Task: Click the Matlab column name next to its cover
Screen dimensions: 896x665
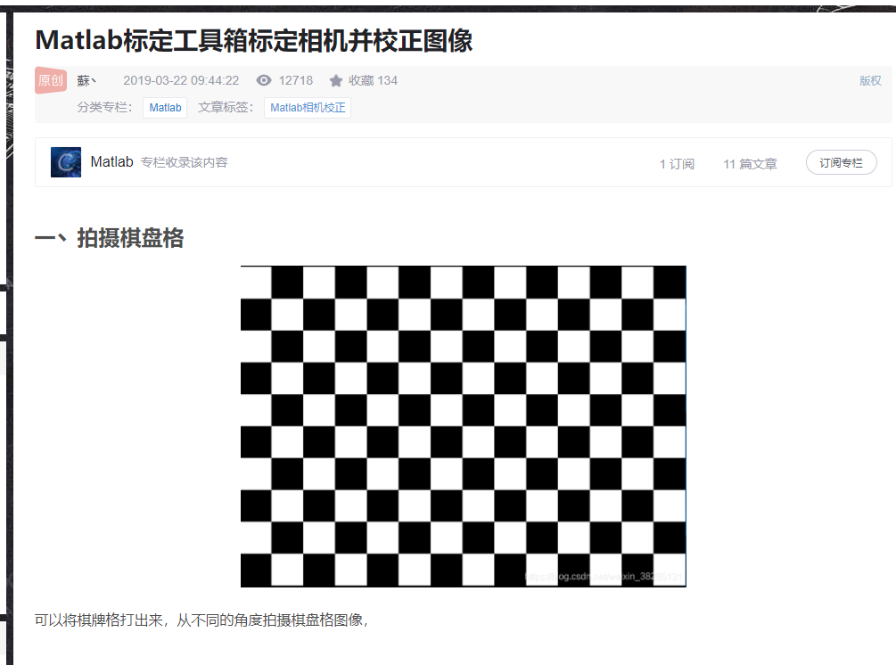Action: pyautogui.click(x=111, y=161)
